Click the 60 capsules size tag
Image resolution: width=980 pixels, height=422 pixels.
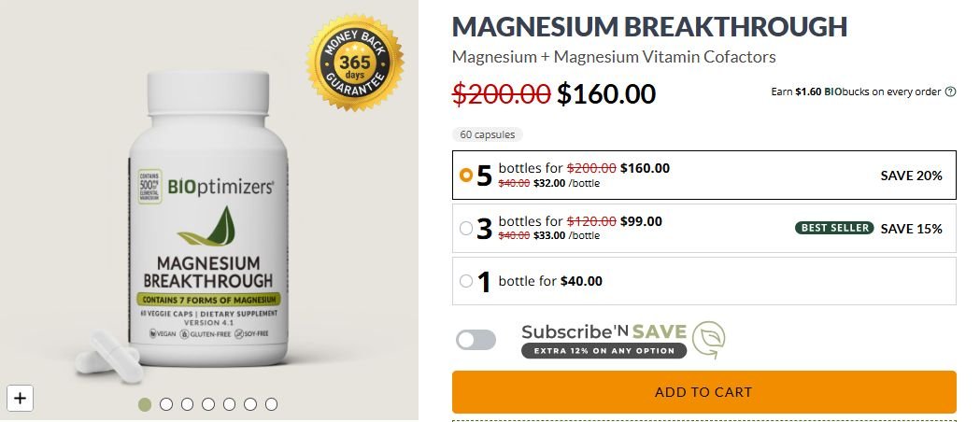488,134
